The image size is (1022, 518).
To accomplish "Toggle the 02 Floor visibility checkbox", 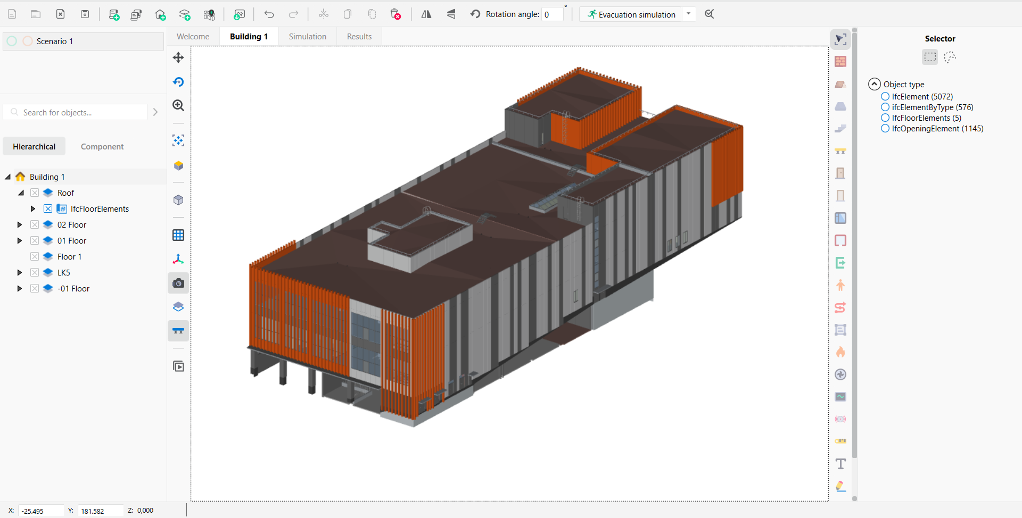I will pos(35,225).
